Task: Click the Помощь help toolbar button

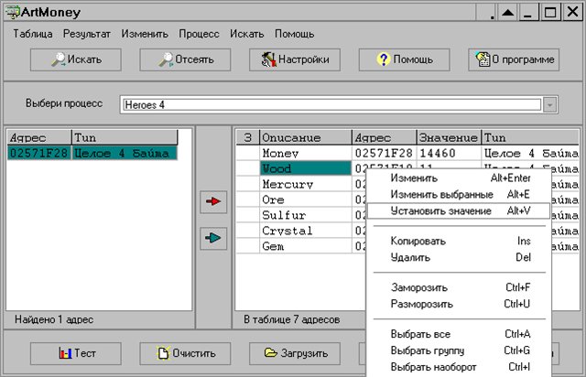Action: coord(403,59)
